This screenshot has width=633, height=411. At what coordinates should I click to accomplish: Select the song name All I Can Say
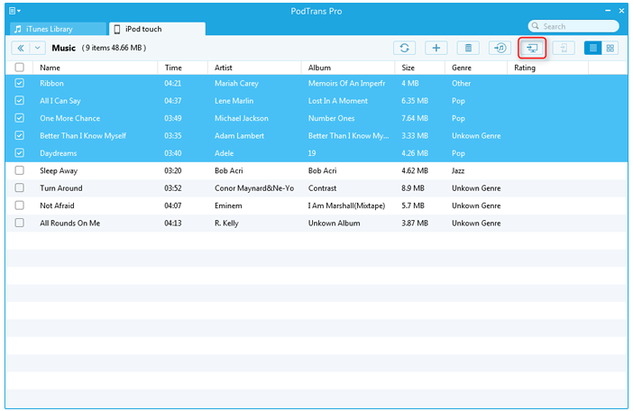(x=60, y=101)
